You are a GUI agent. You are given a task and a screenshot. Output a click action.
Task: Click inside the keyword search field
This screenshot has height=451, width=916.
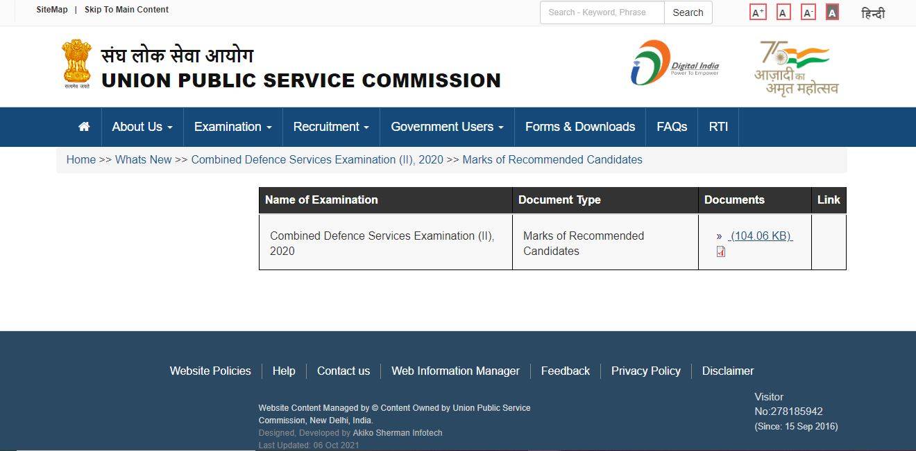pos(600,12)
